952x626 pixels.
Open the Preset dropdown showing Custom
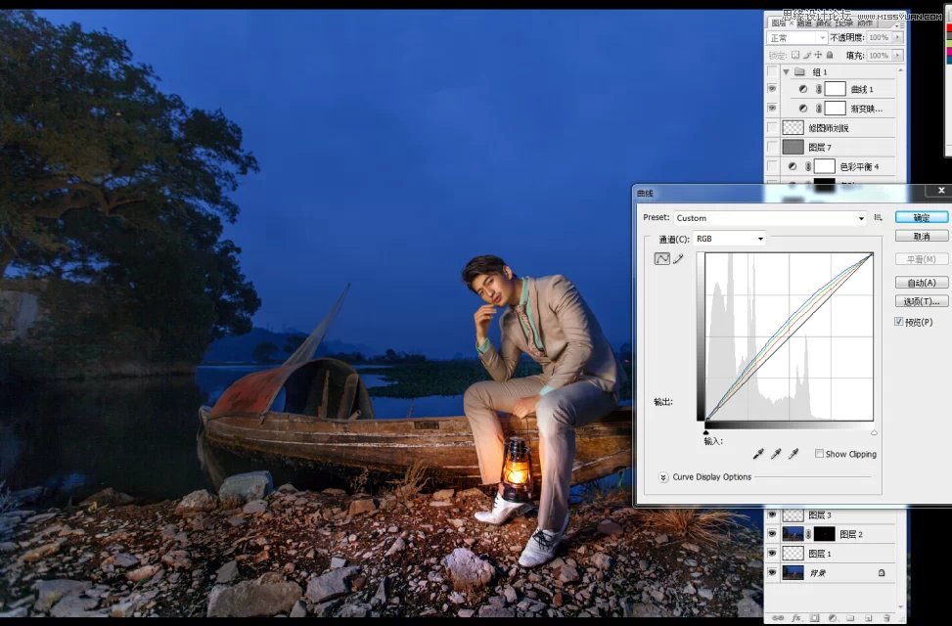pos(770,218)
